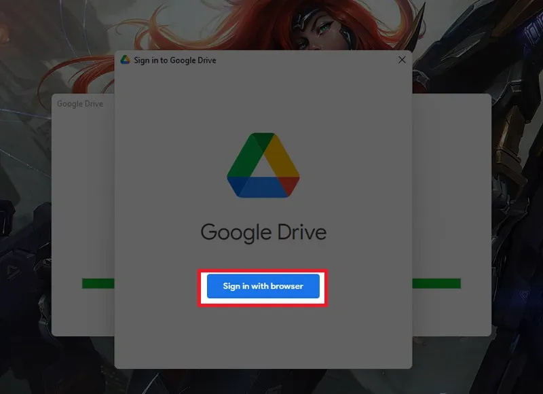
Task: Select the Google Drive wordmark below the logo
Action: [x=263, y=232]
